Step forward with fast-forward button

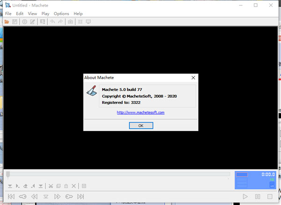57,197
